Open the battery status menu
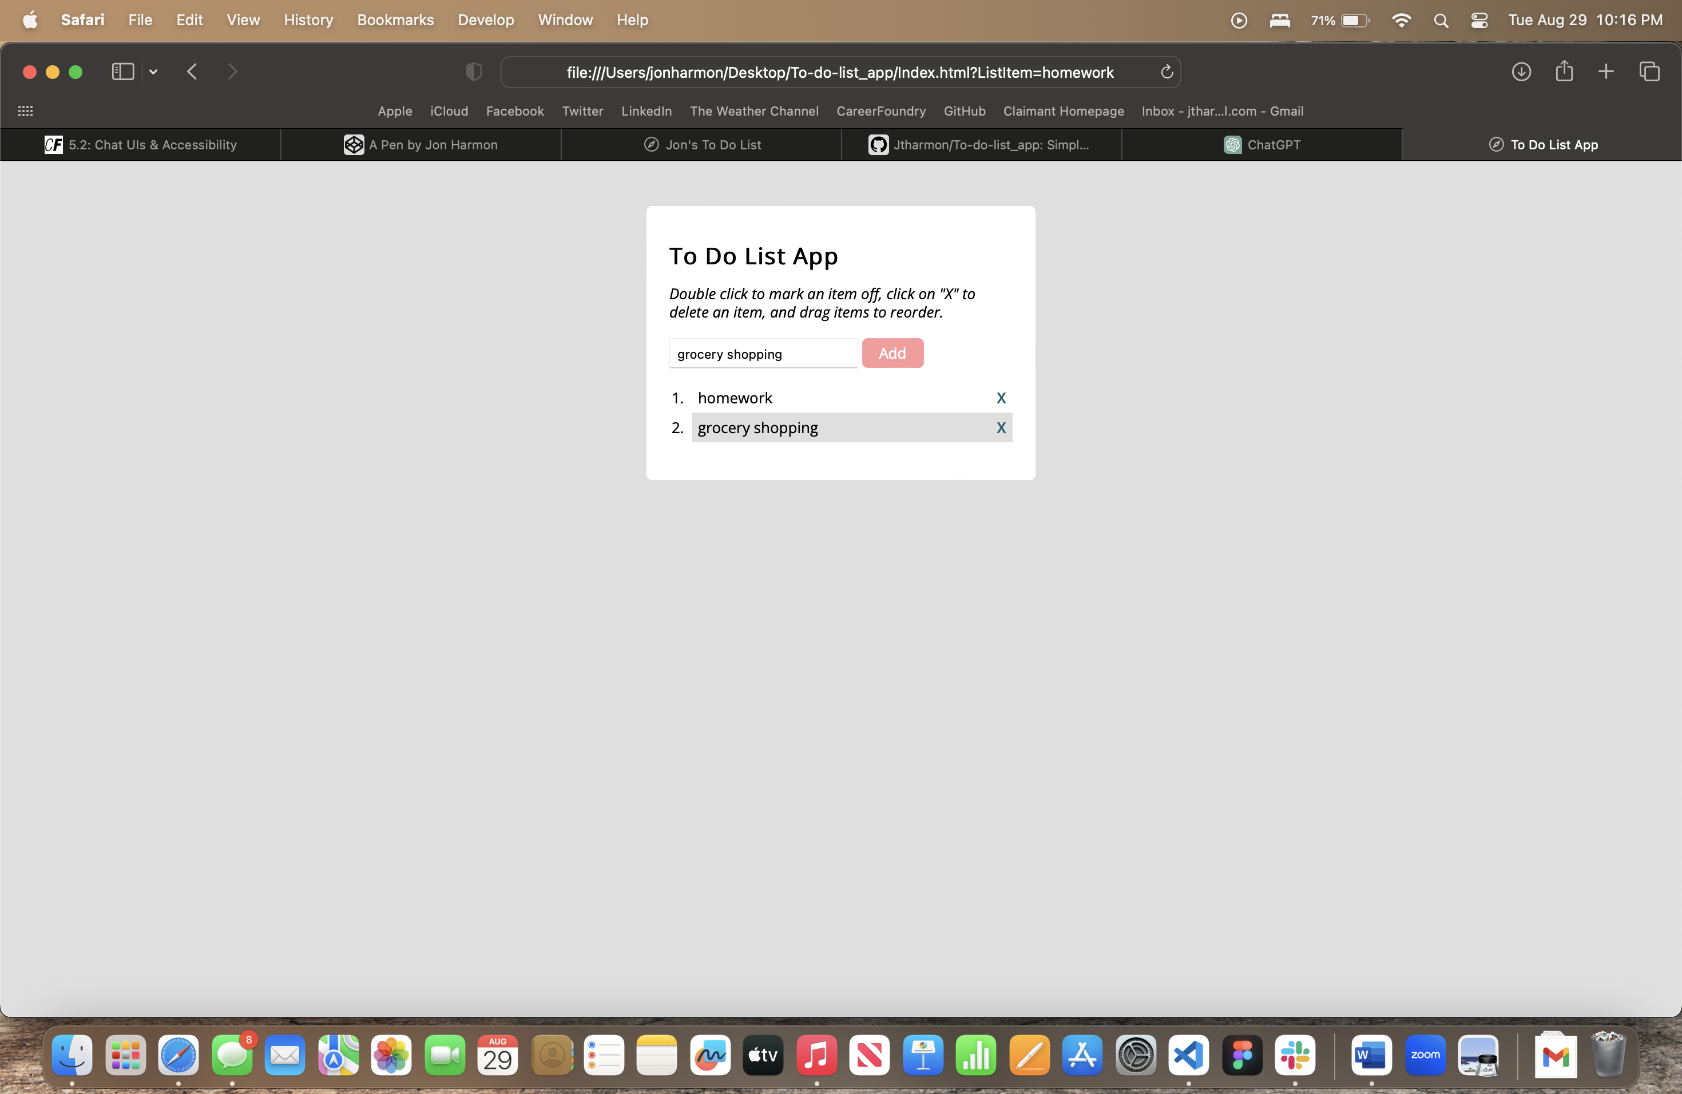Image resolution: width=1682 pixels, height=1094 pixels. [x=1340, y=21]
